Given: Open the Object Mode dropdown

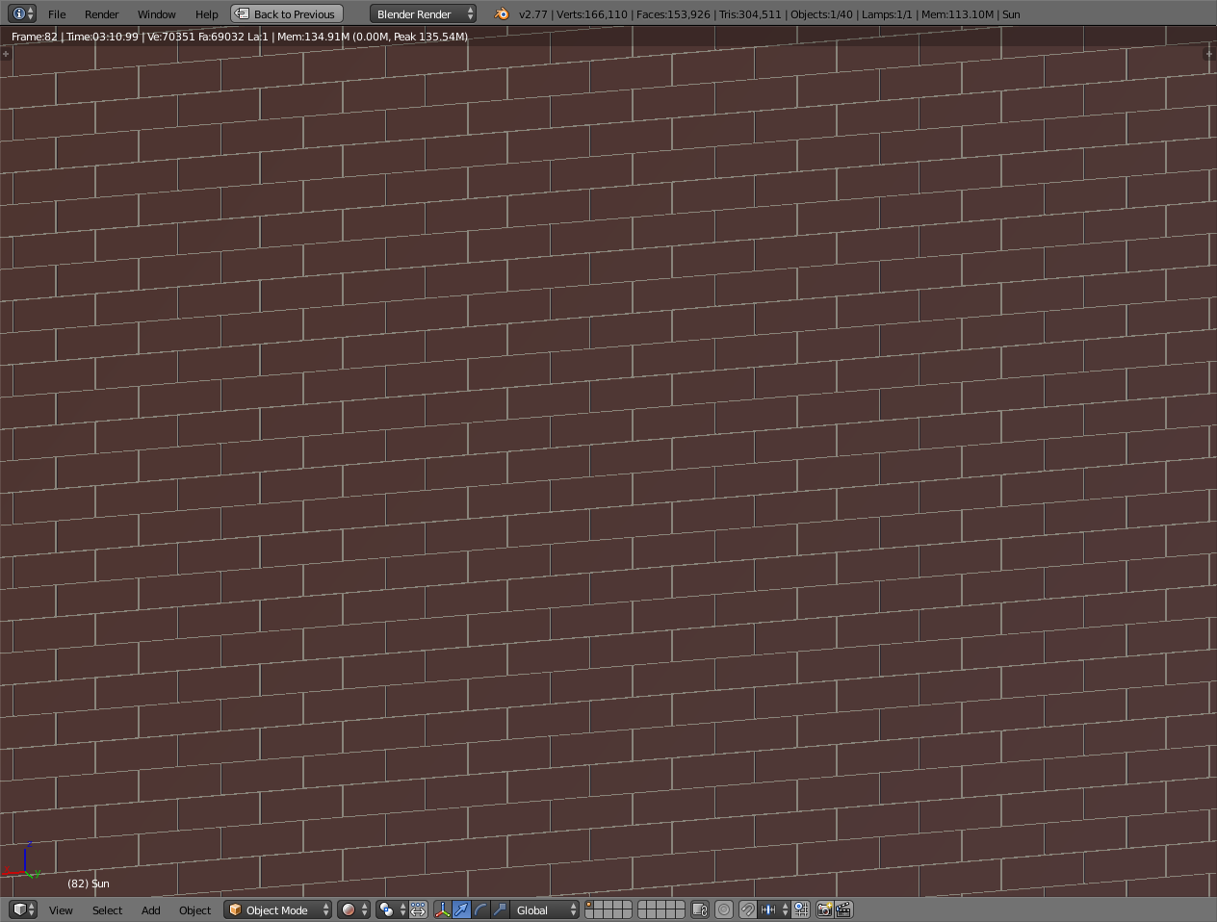Looking at the screenshot, I should pos(277,909).
